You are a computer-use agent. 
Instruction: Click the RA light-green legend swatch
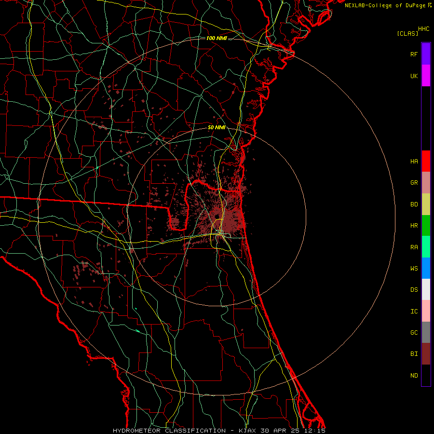click(x=426, y=247)
